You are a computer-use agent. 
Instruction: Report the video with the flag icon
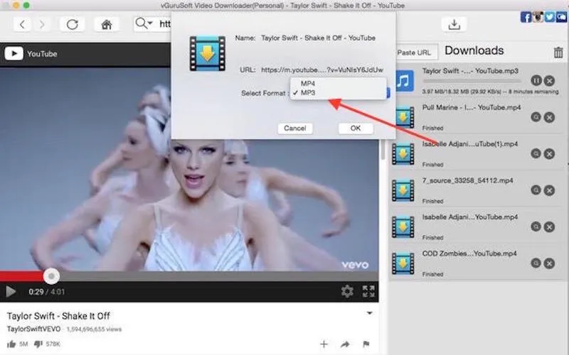366,344
